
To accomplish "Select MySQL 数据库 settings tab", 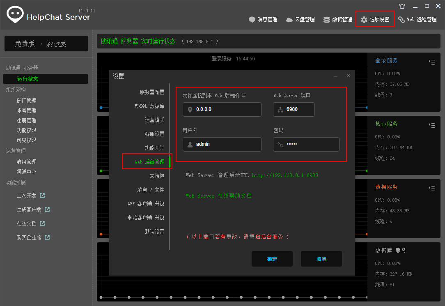I will click(x=149, y=106).
